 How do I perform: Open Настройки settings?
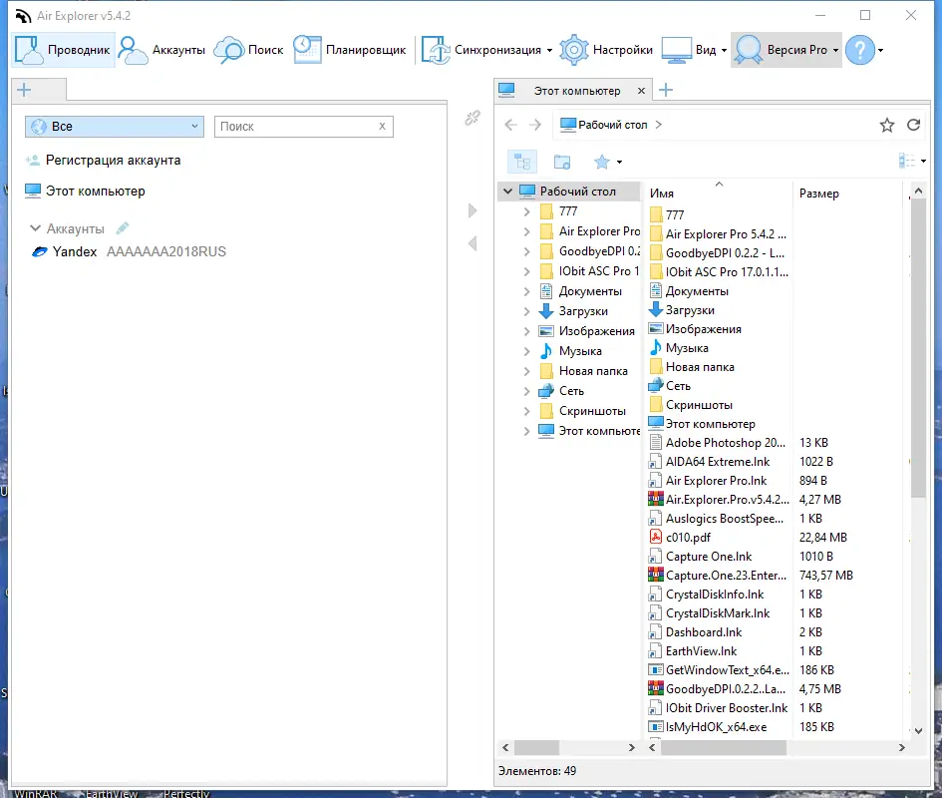tap(606, 50)
